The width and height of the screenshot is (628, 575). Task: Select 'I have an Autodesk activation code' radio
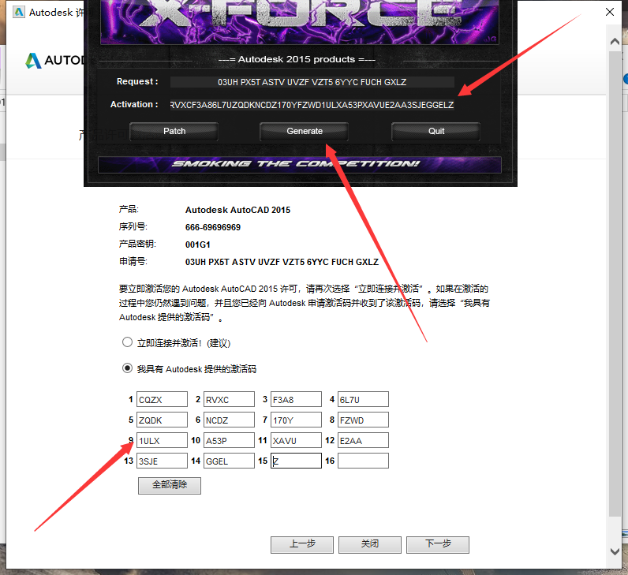tap(127, 368)
